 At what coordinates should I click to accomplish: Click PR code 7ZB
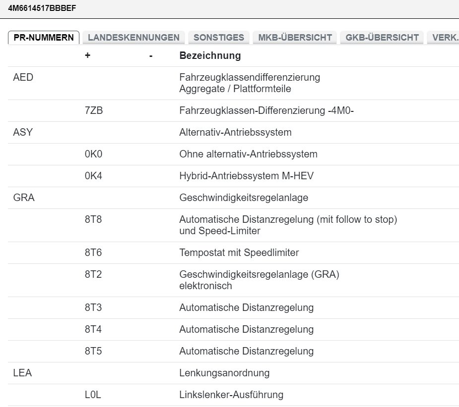pyautogui.click(x=94, y=111)
